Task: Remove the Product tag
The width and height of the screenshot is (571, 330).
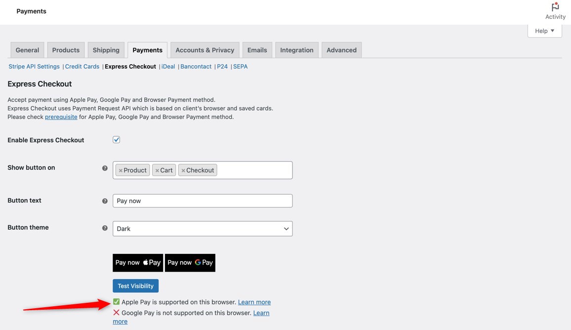Action: point(121,170)
